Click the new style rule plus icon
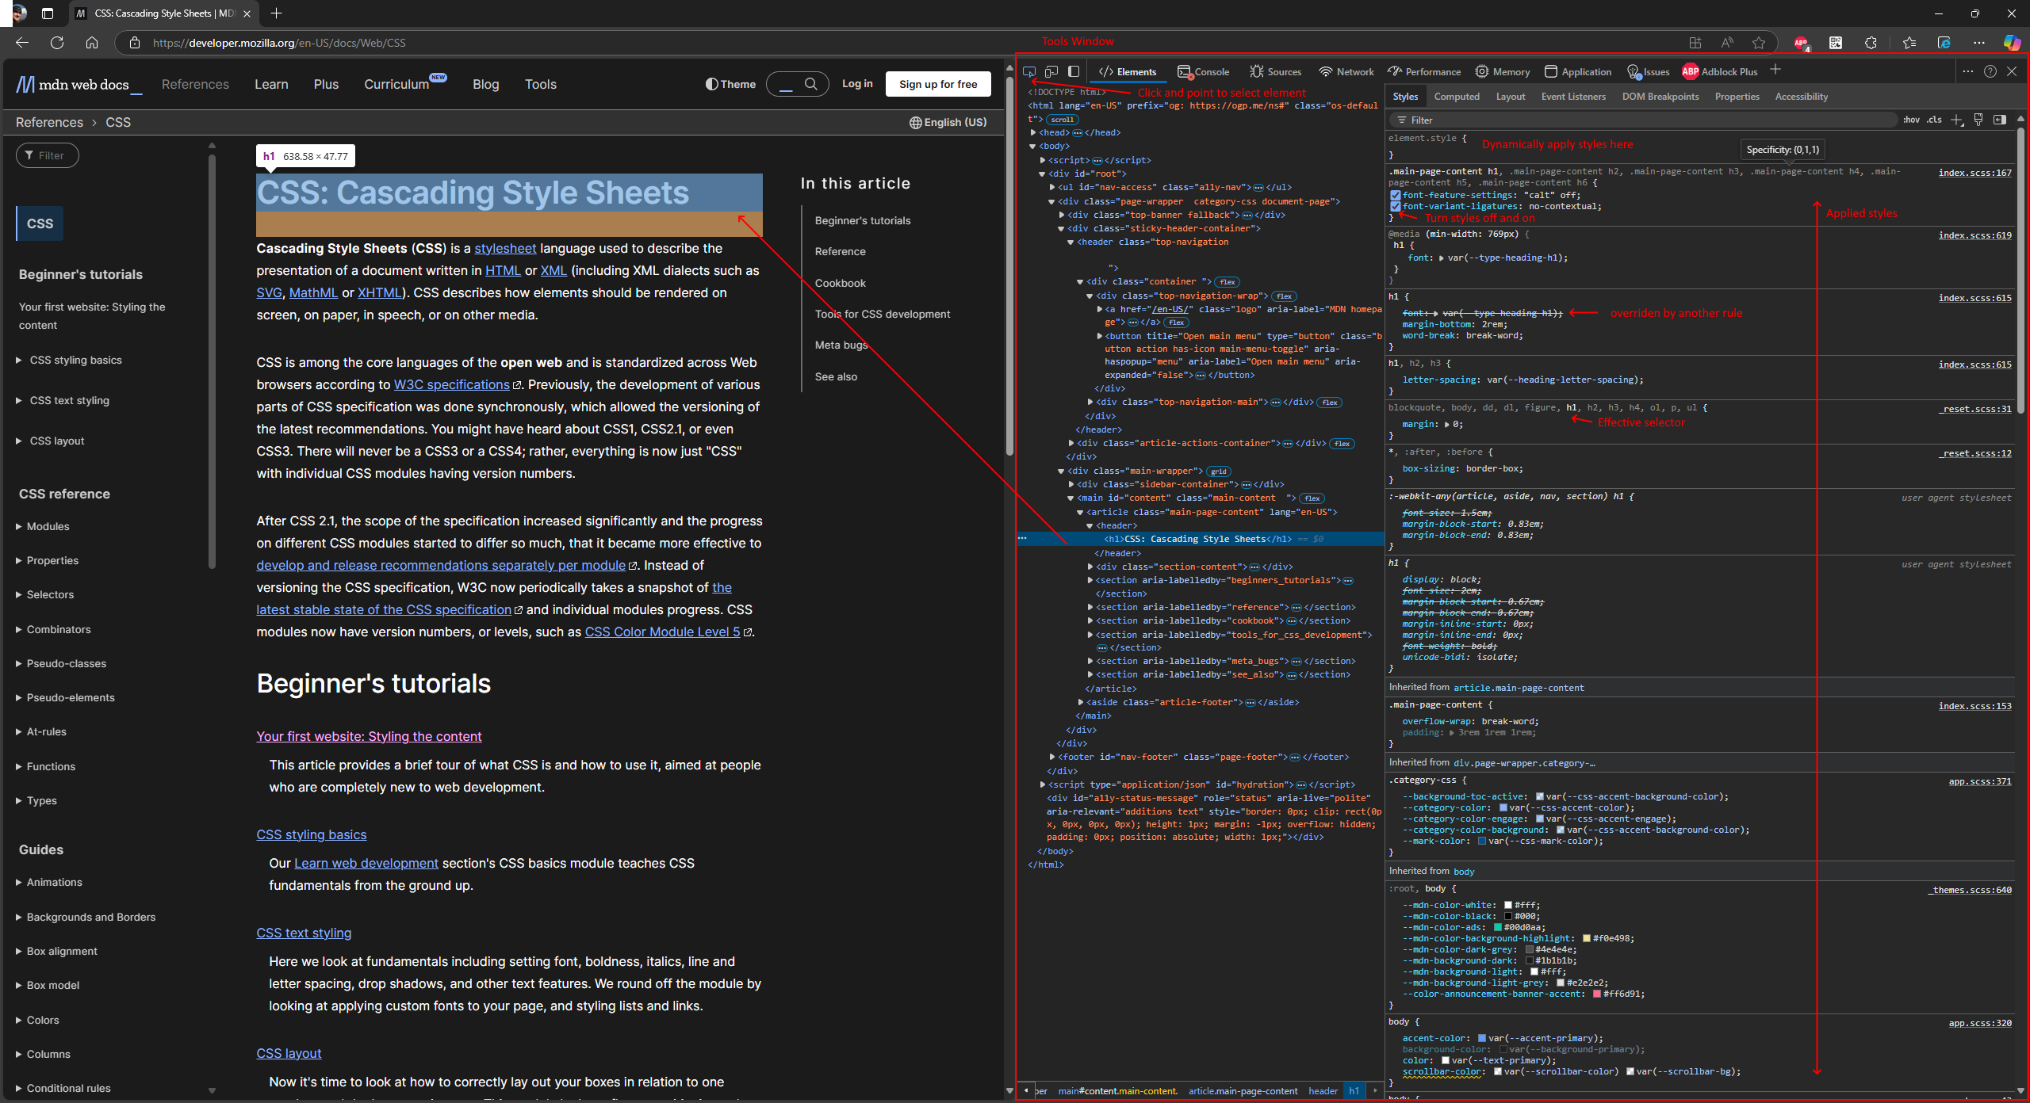The width and height of the screenshot is (2030, 1103). pos(1957,120)
